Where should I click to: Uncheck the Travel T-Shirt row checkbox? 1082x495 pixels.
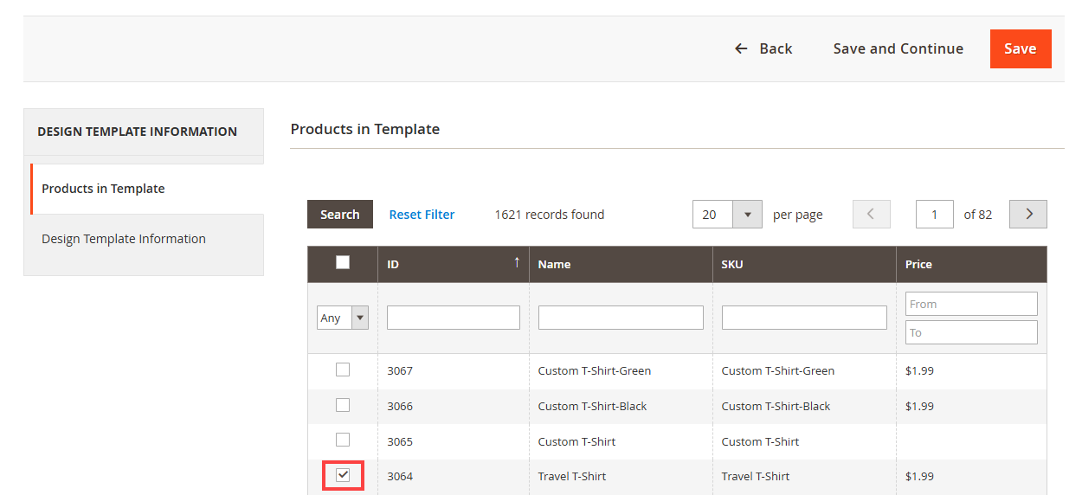click(x=343, y=476)
